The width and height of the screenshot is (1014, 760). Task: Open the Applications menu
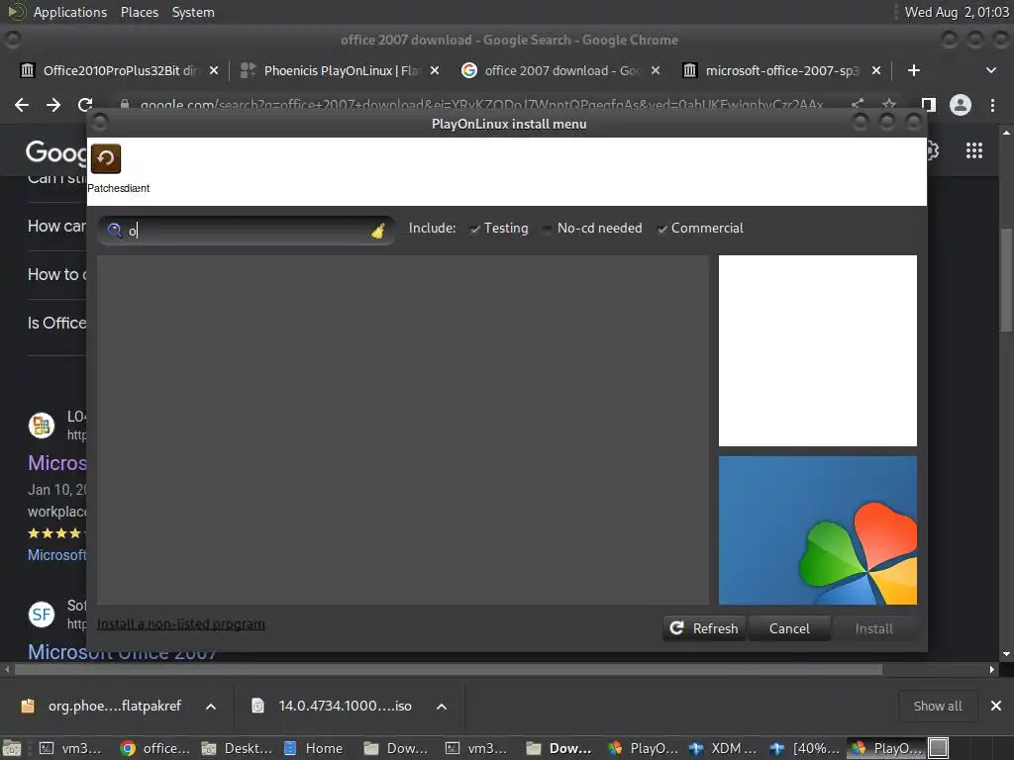pos(70,12)
